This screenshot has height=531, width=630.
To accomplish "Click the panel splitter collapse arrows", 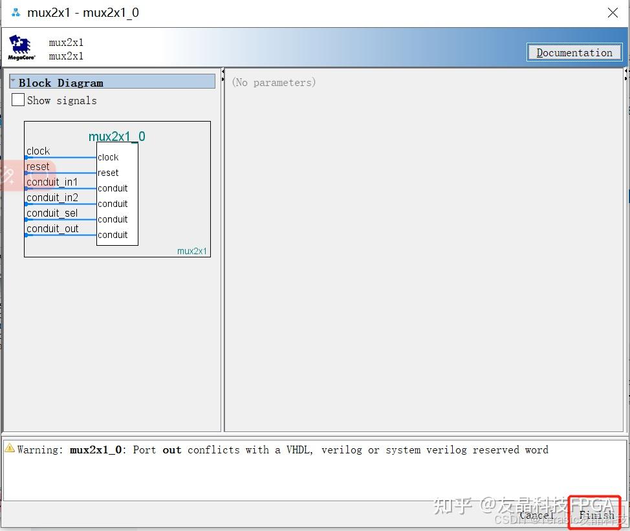I will pos(223,75).
